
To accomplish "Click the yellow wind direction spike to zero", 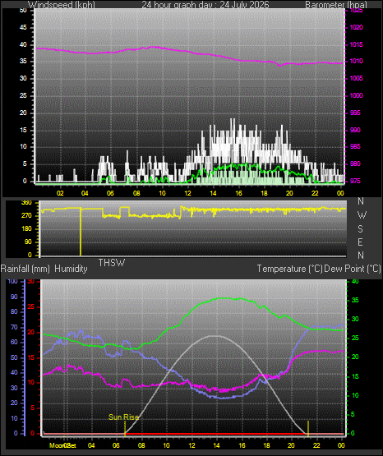I will tap(81, 232).
